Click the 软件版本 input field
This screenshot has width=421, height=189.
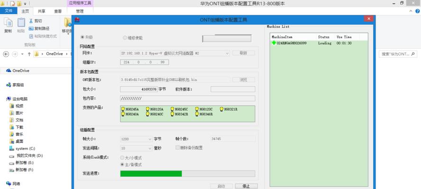click(x=233, y=89)
